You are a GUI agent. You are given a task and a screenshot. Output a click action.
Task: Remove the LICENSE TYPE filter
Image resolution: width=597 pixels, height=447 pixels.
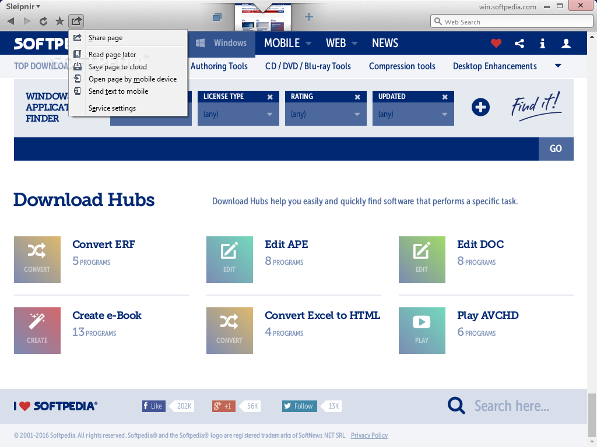pyautogui.click(x=270, y=97)
